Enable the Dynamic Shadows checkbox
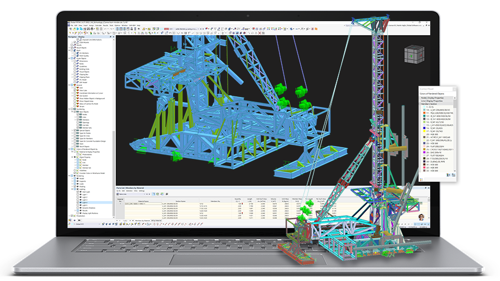Viewport: 500px width, 281px height. point(78,208)
